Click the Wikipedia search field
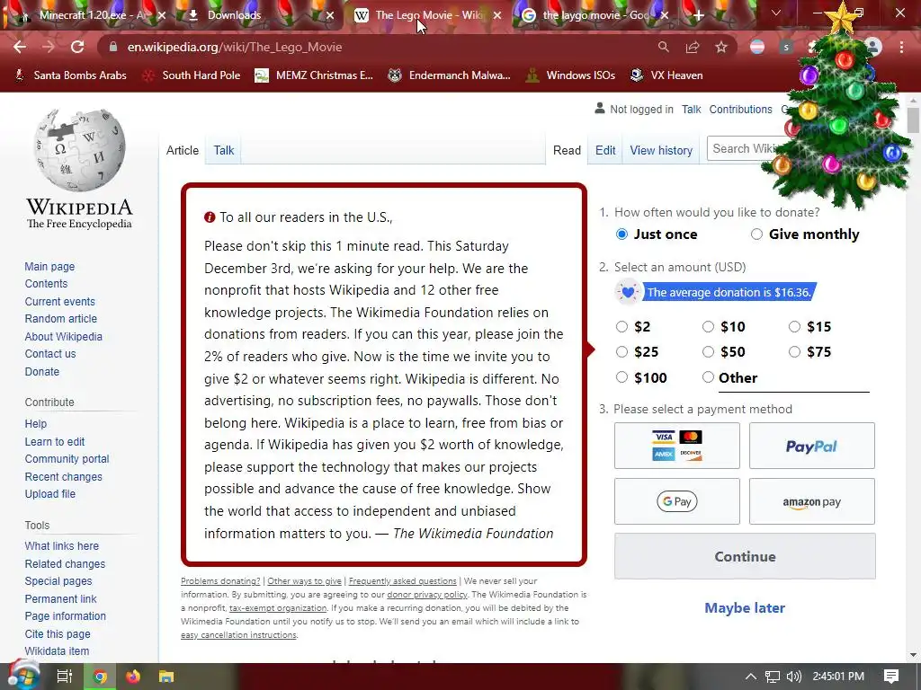This screenshot has width=921, height=690. click(743, 149)
